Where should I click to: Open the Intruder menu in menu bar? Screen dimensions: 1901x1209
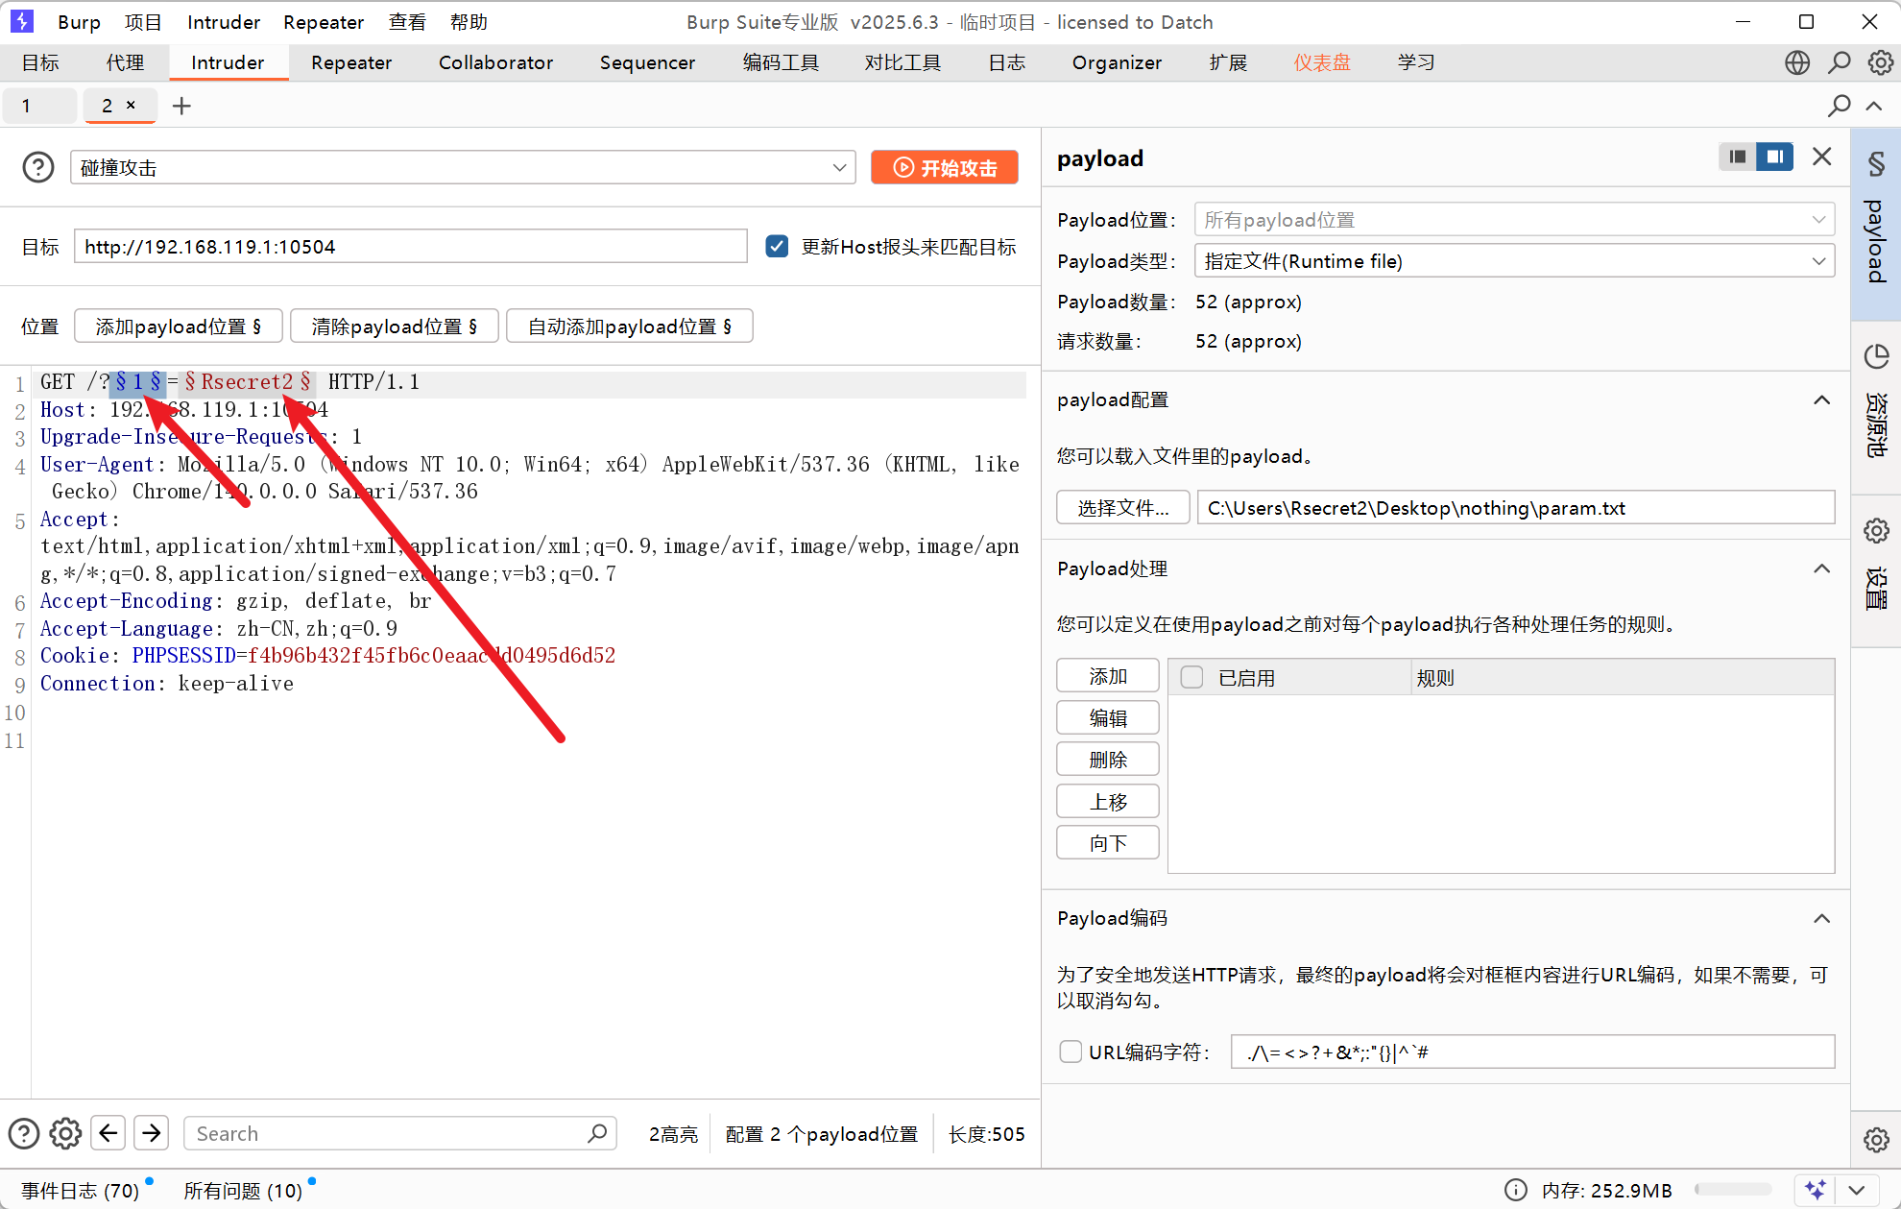coord(223,22)
